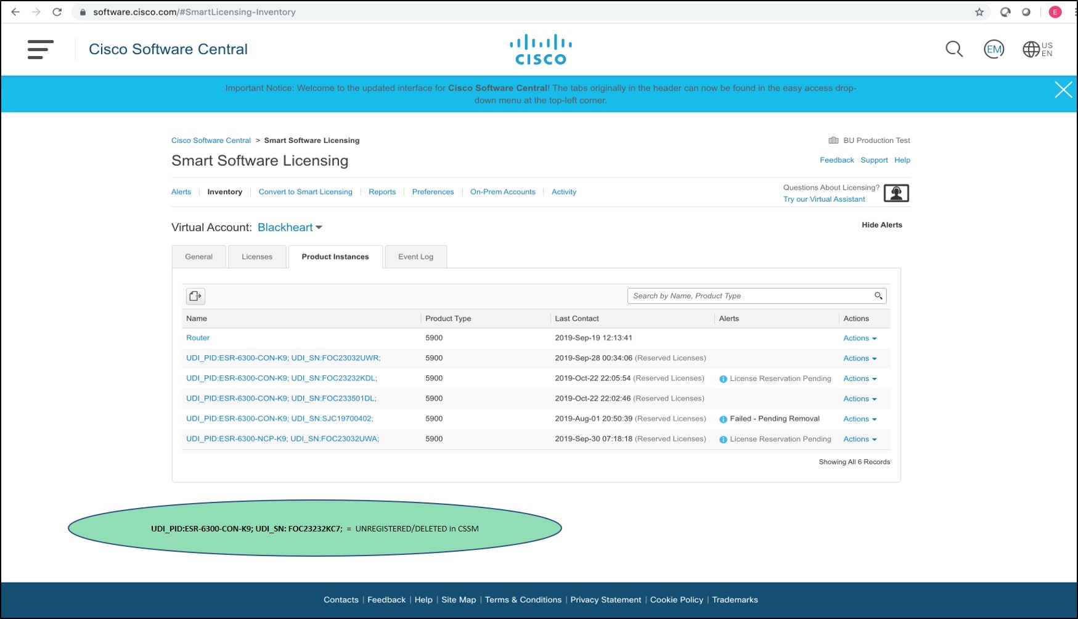The width and height of the screenshot is (1078, 619).
Task: Click the padlock site info icon
Action: coord(83,12)
